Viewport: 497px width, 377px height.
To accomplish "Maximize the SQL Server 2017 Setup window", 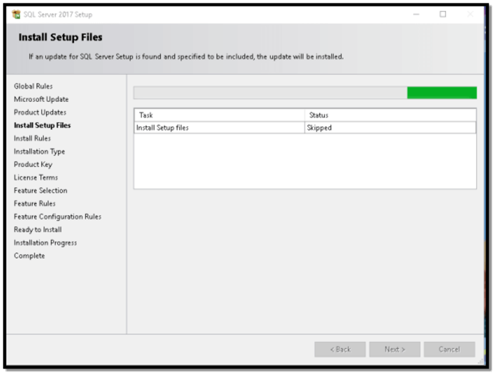I will 443,14.
